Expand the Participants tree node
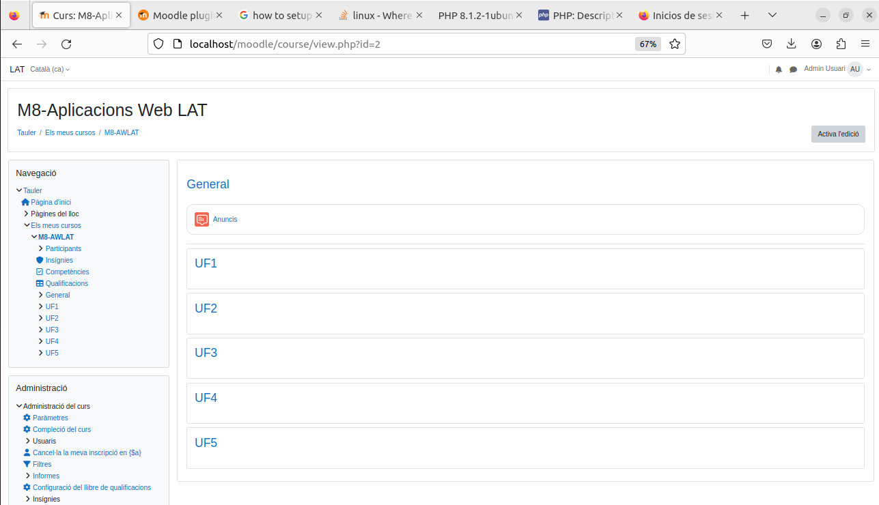The width and height of the screenshot is (879, 505). coord(41,249)
